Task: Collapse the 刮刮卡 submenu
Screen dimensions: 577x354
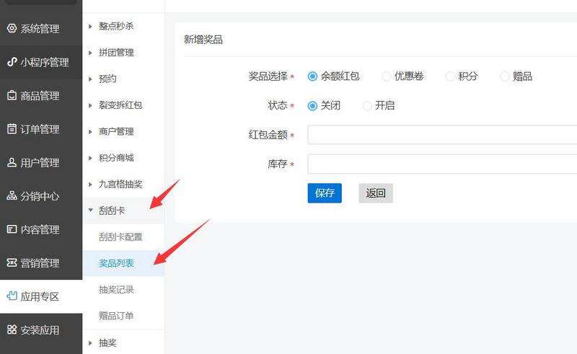Action: point(112,211)
